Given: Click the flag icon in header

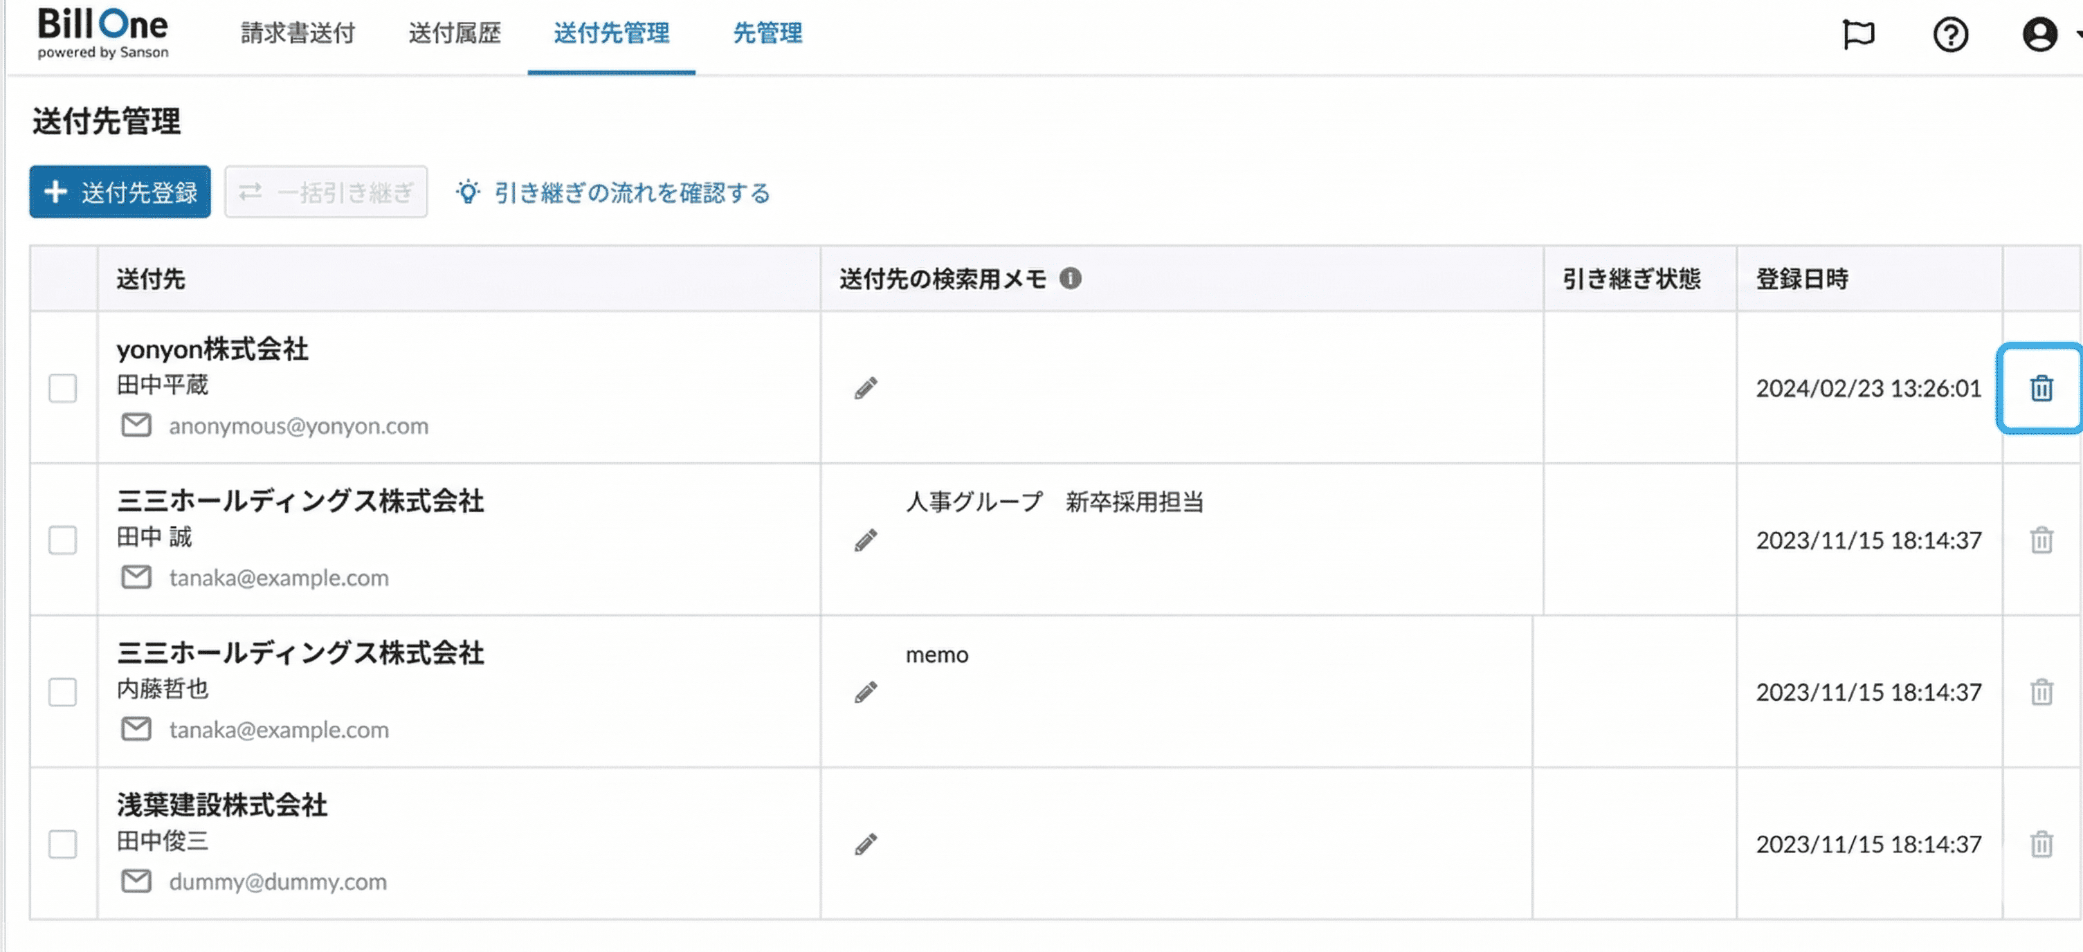Looking at the screenshot, I should pyautogui.click(x=1857, y=35).
